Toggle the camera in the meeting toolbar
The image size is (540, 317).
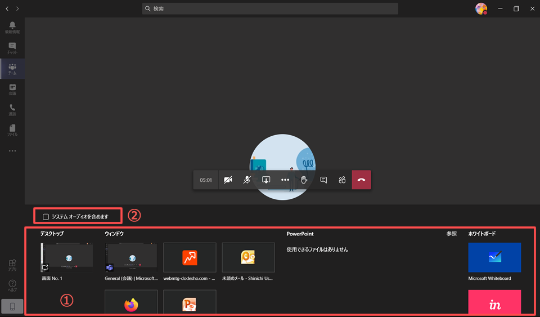tap(228, 180)
